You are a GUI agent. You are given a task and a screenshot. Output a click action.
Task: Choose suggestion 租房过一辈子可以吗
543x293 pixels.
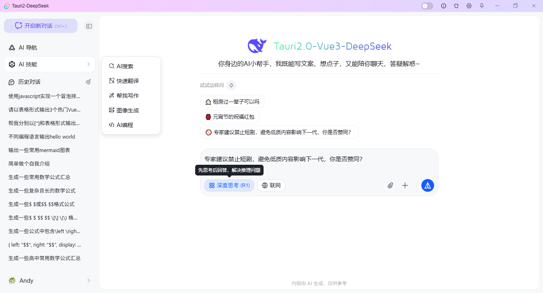(232, 102)
